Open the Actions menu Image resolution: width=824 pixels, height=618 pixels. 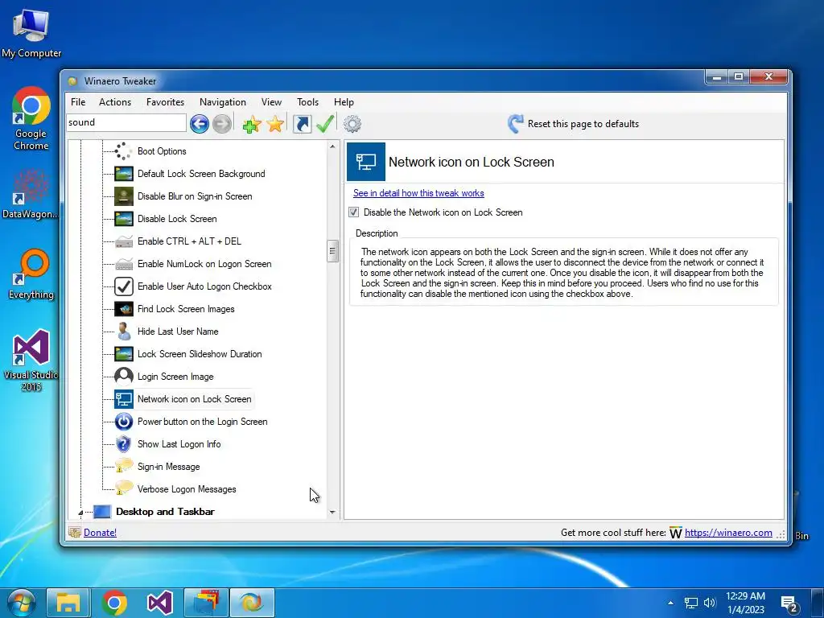115,102
